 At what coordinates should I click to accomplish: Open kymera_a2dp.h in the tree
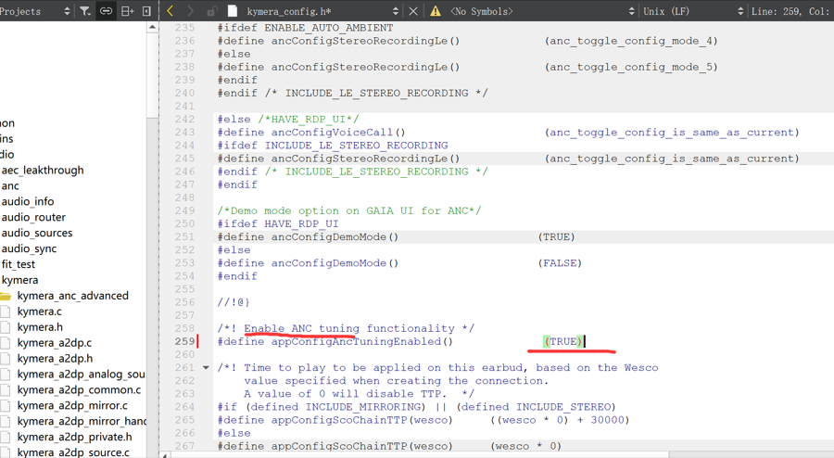tap(55, 359)
